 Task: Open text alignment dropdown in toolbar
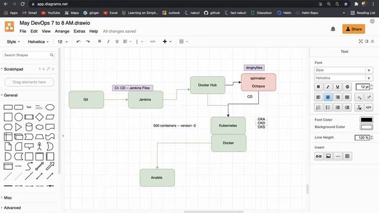tap(127, 41)
